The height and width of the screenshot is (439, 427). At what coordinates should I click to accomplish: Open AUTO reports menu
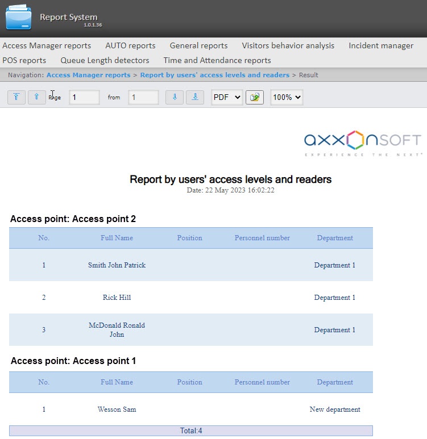[130, 45]
